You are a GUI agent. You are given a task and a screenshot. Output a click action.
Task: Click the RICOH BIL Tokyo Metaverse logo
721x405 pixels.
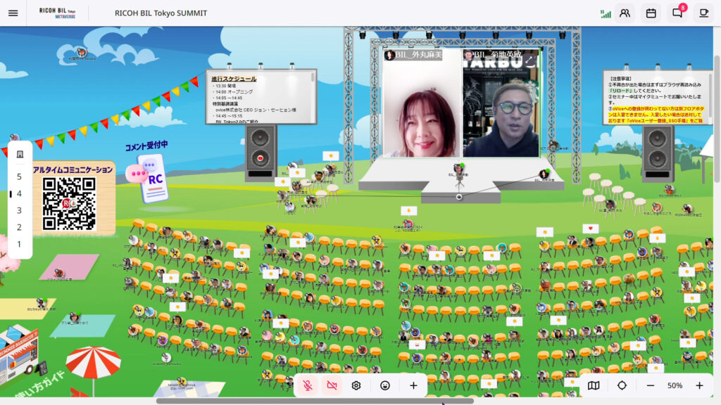coord(58,13)
